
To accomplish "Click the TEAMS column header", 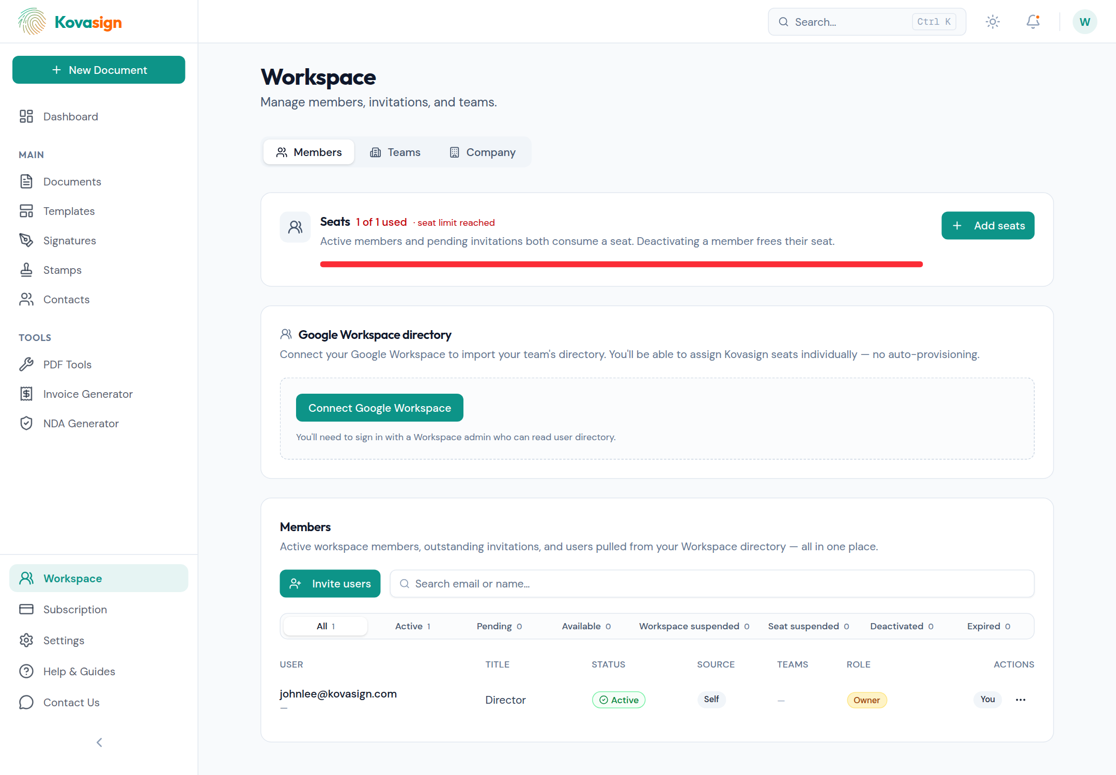I will [792, 664].
